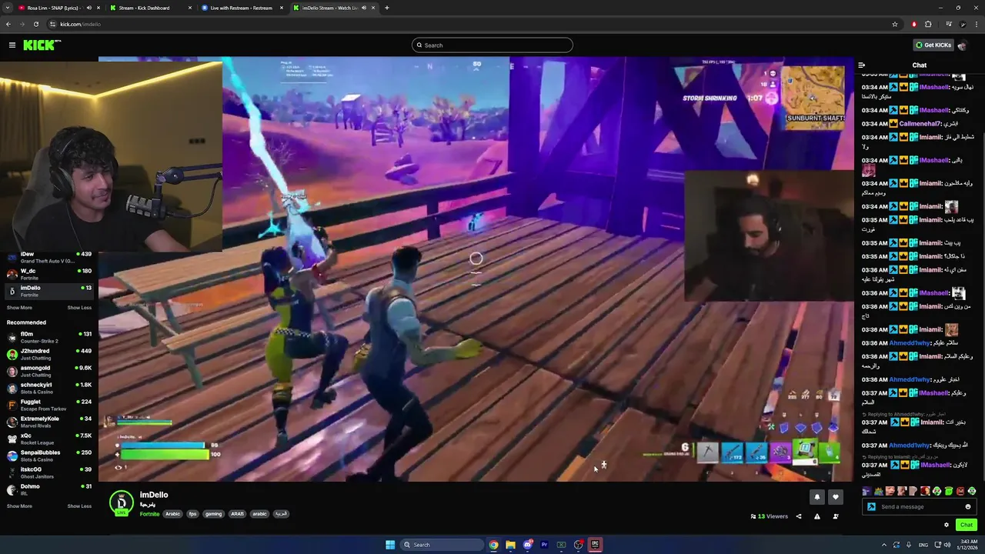Open asmongold recommended channel
The width and height of the screenshot is (985, 554).
[49, 371]
